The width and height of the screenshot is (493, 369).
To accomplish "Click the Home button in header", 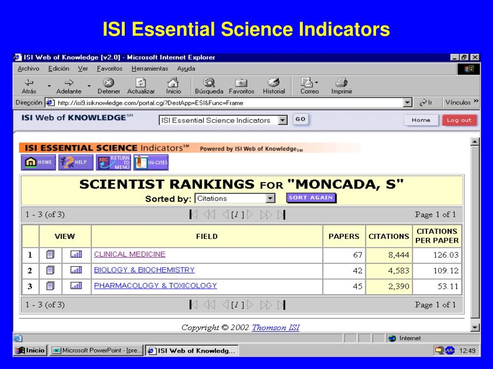I will point(421,120).
